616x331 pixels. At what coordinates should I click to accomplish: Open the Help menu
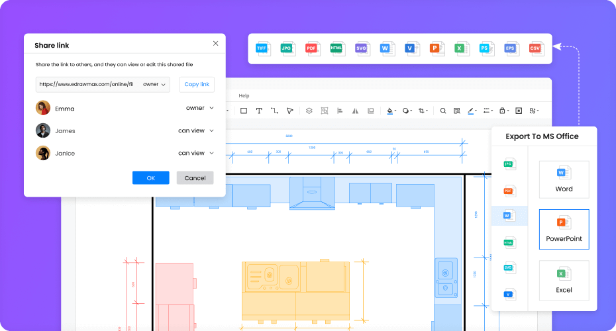(244, 96)
